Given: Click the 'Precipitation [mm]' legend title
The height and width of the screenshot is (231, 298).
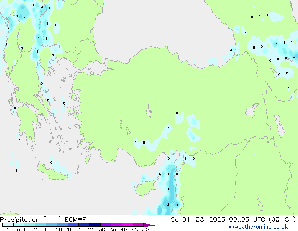Looking at the screenshot, I should coord(31,220).
